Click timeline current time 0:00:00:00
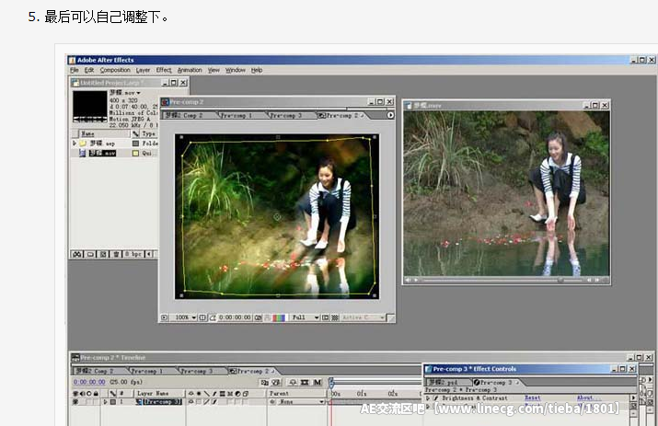 (x=89, y=383)
